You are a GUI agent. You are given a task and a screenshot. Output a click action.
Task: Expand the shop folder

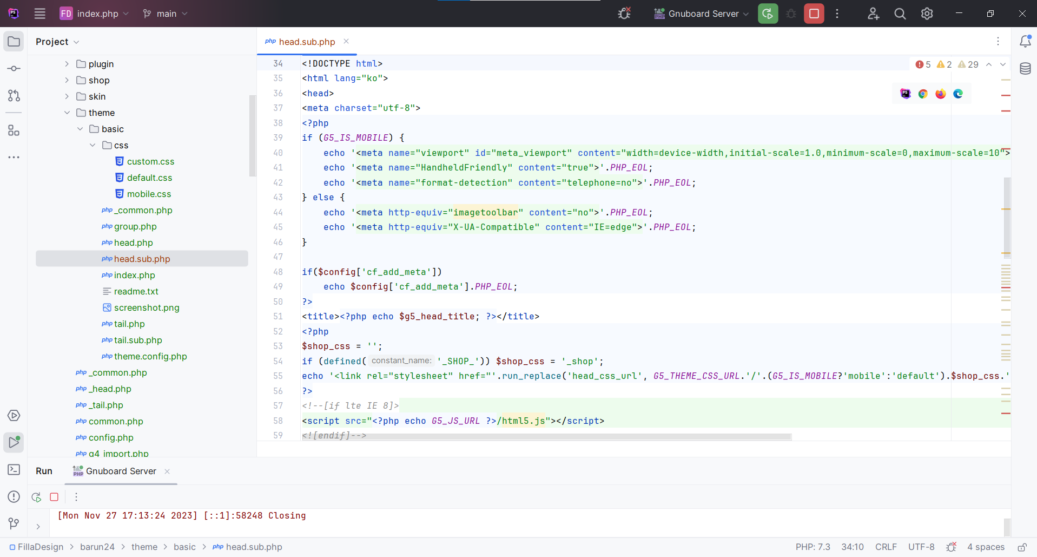[67, 80]
